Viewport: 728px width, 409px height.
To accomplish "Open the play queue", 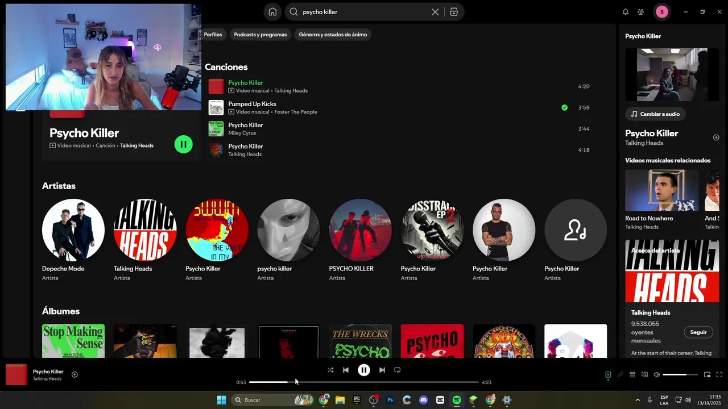I will click(632, 375).
